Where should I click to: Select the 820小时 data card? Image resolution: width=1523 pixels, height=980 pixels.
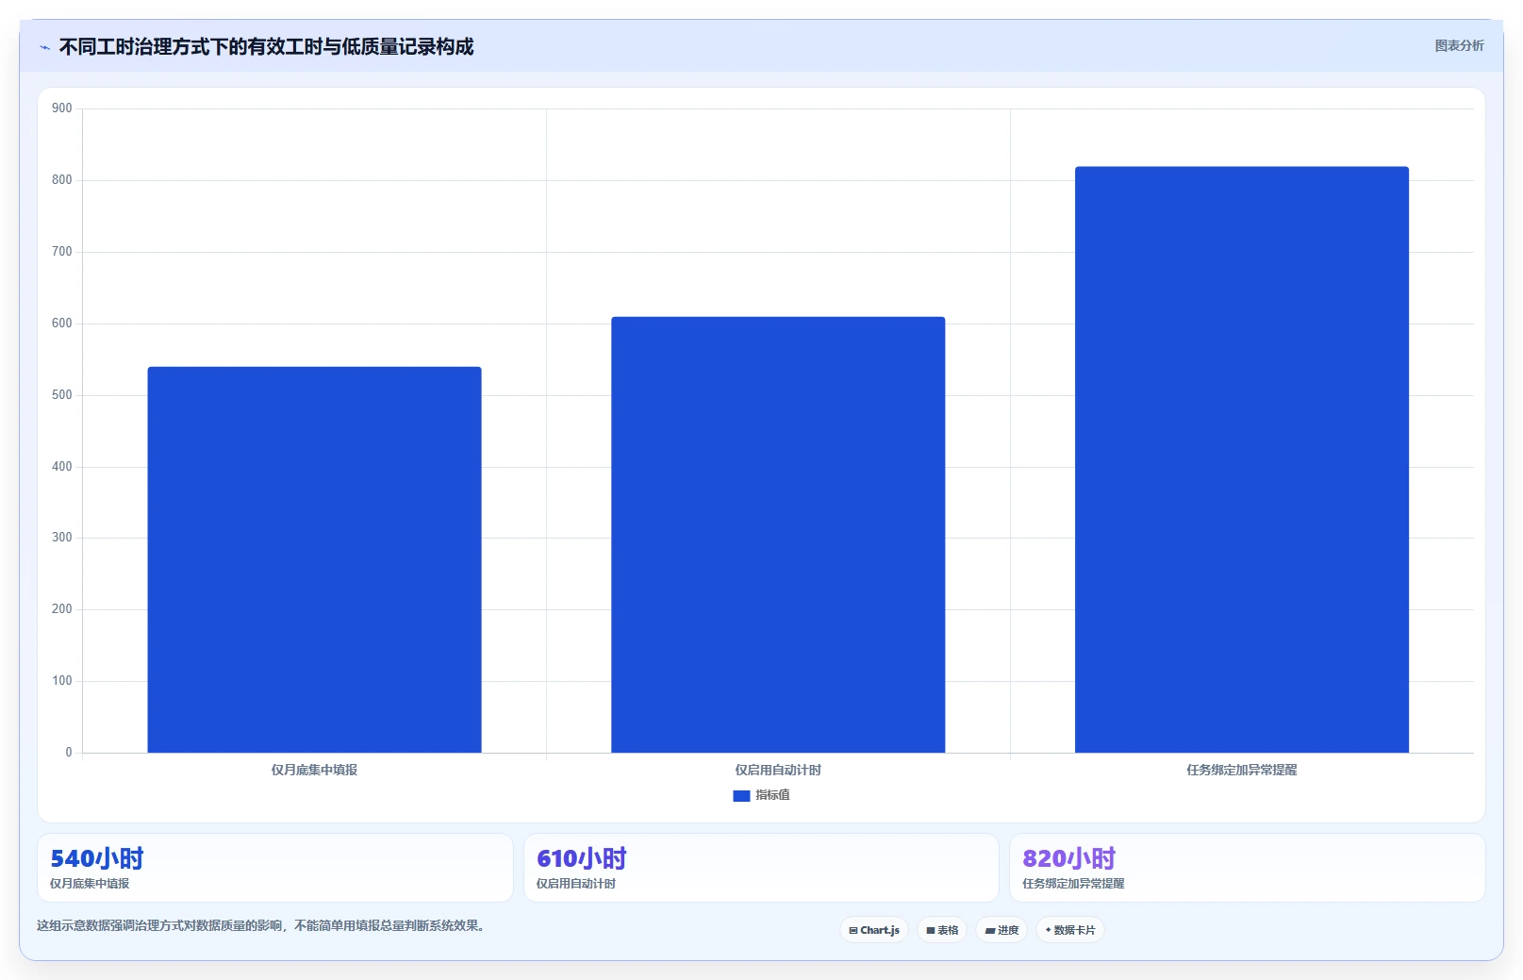(1248, 868)
